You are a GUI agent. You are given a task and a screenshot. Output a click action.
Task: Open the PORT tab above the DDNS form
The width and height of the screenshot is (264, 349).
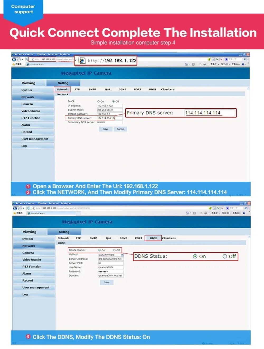click(139, 238)
